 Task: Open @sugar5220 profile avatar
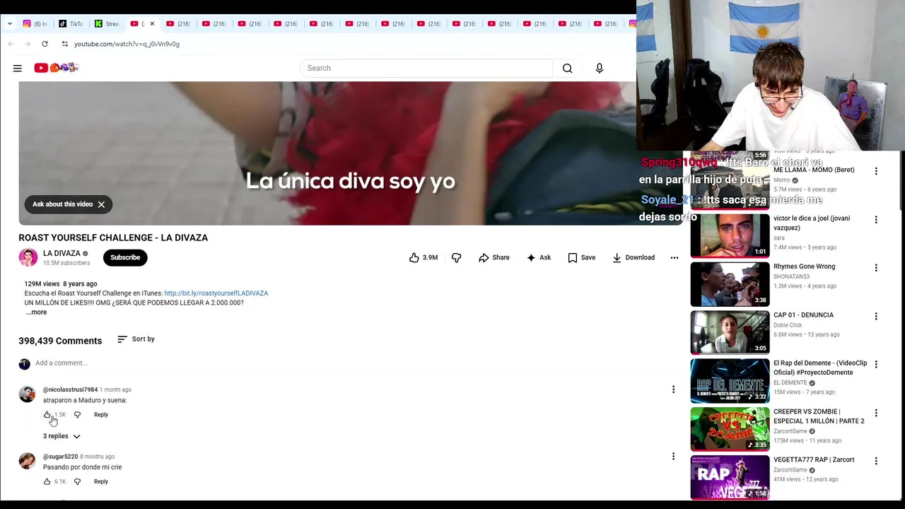27,461
